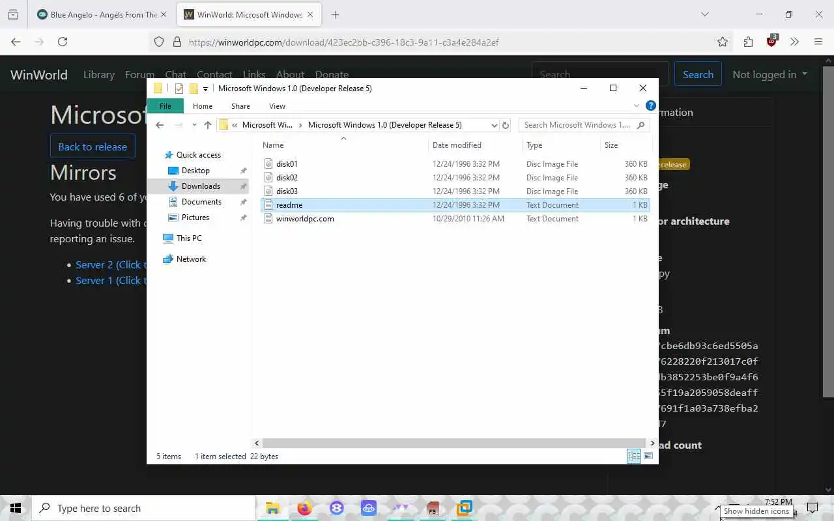Click the WinWorld site logo
The image size is (834, 521).
[39, 75]
